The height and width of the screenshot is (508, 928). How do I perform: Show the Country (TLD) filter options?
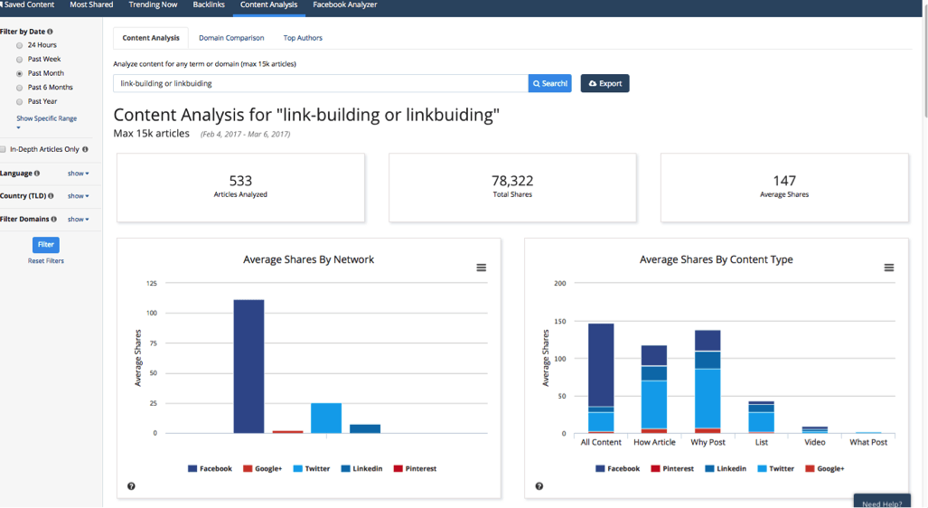[x=78, y=196]
